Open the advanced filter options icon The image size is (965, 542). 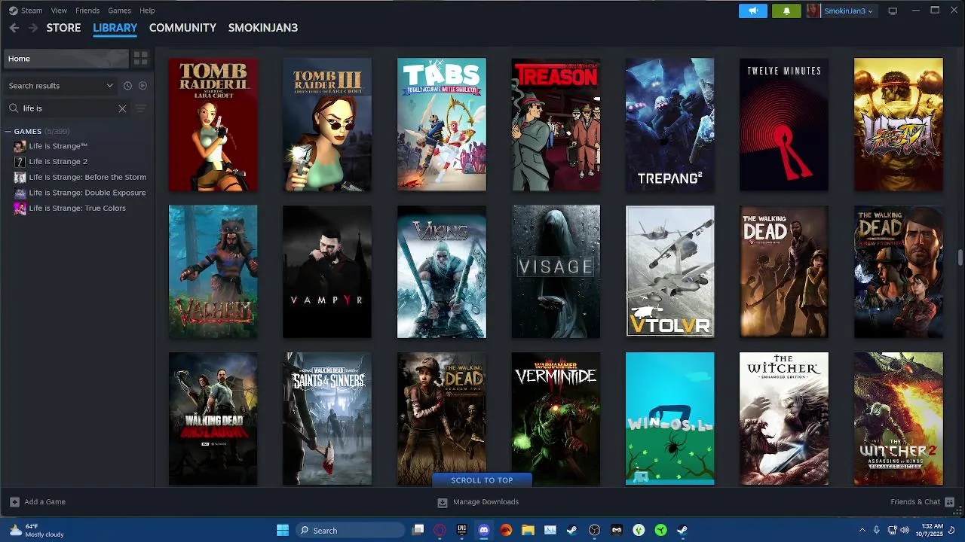coord(140,108)
